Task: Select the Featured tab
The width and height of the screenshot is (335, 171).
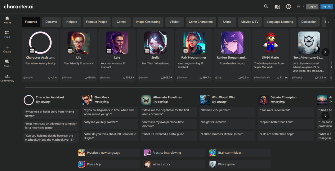Action: coord(31,22)
